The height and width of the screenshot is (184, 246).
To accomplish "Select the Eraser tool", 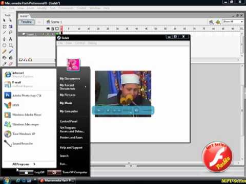I will [11, 64].
